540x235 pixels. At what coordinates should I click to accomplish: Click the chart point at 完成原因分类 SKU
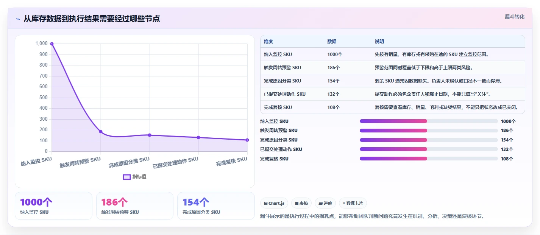click(150, 135)
